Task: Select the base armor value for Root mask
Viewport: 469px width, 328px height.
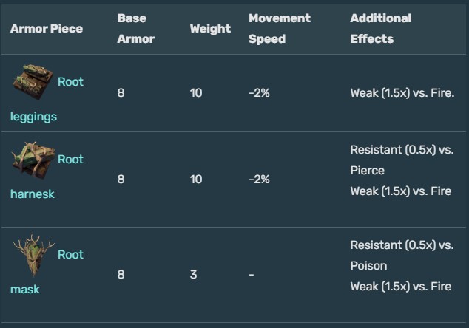Action: click(121, 274)
